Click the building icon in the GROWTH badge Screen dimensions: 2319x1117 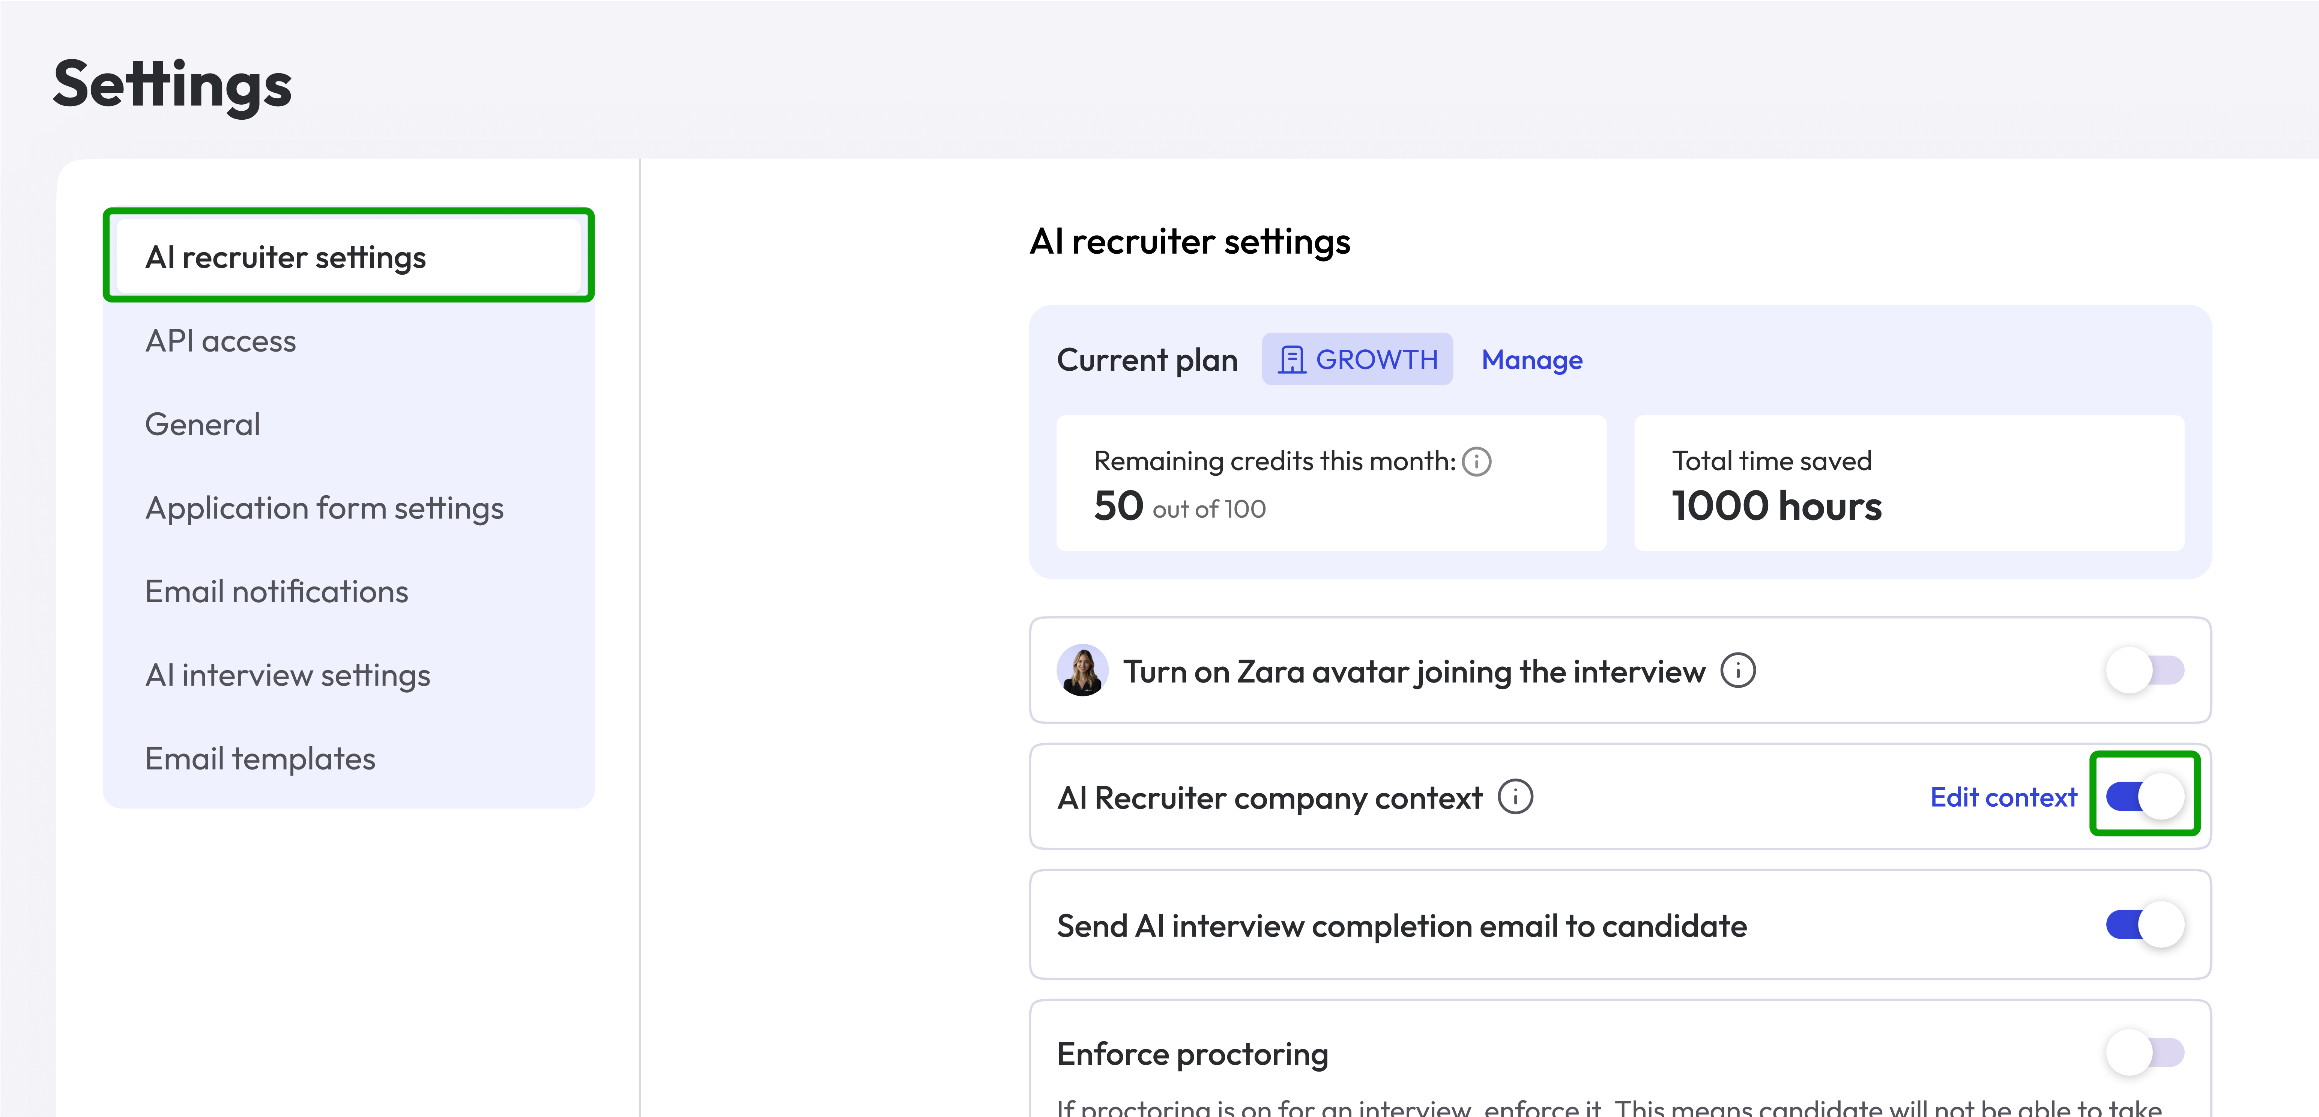pos(1292,359)
